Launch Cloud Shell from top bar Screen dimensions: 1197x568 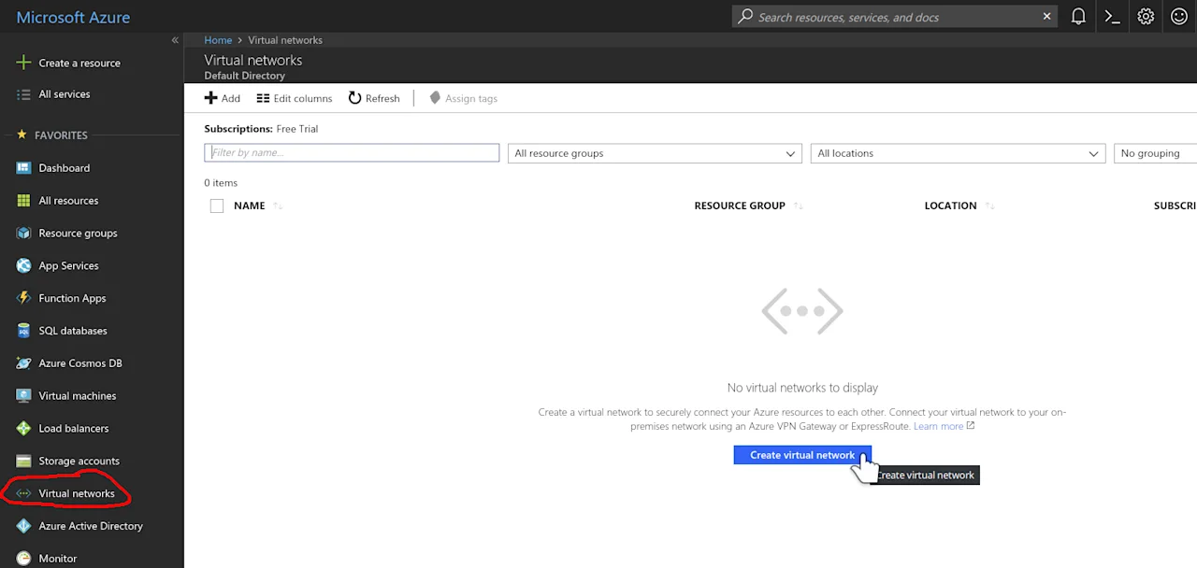pyautogui.click(x=1112, y=17)
